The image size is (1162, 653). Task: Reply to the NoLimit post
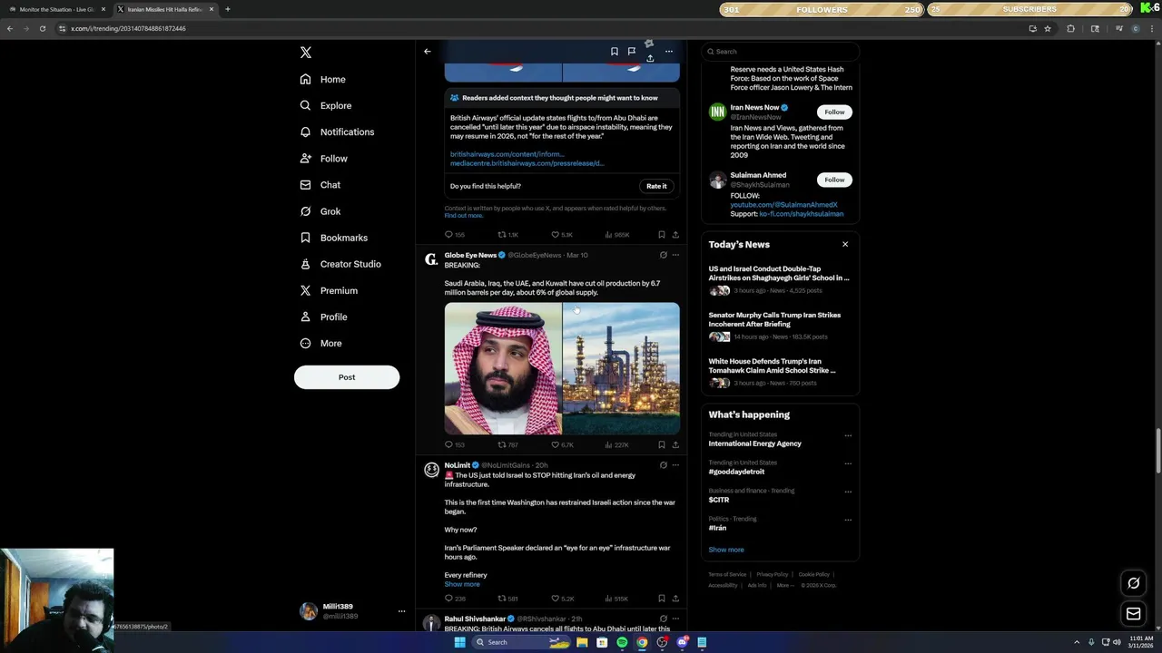pos(455,599)
